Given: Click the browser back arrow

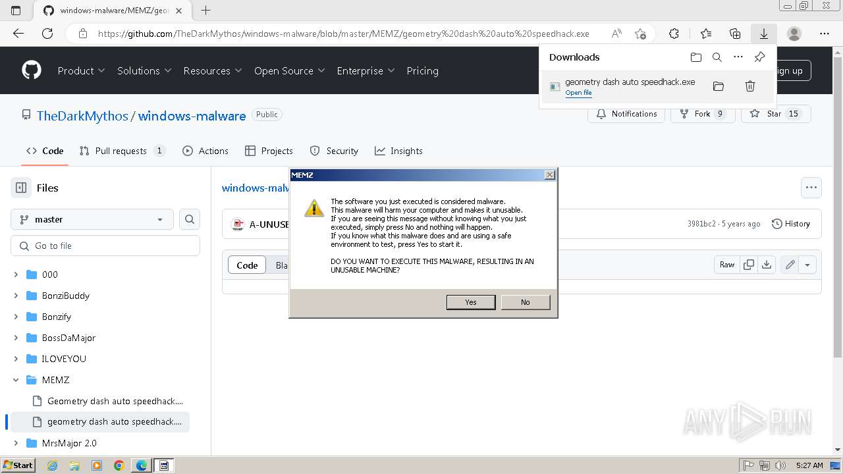Looking at the screenshot, I should pos(18,34).
